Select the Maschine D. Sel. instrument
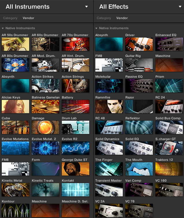The image size is (184, 218). tap(75, 210)
